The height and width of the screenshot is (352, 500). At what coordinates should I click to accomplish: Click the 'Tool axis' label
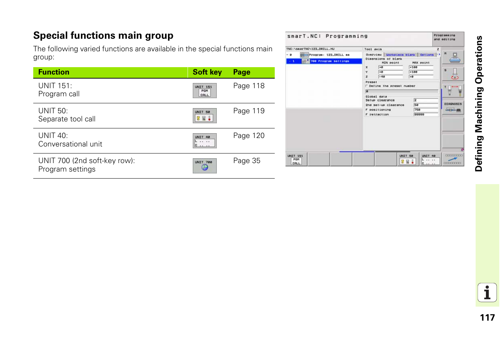tap(373, 49)
